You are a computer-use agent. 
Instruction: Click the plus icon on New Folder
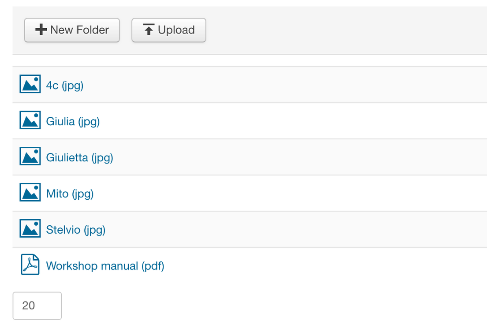[41, 30]
